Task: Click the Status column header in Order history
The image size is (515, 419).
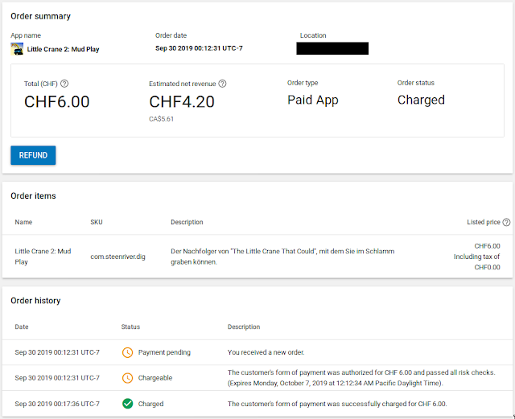Action: [130, 327]
